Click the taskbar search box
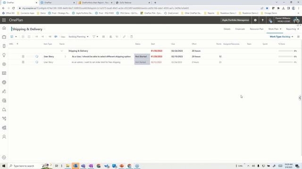The height and width of the screenshot is (169, 302). click(x=27, y=166)
